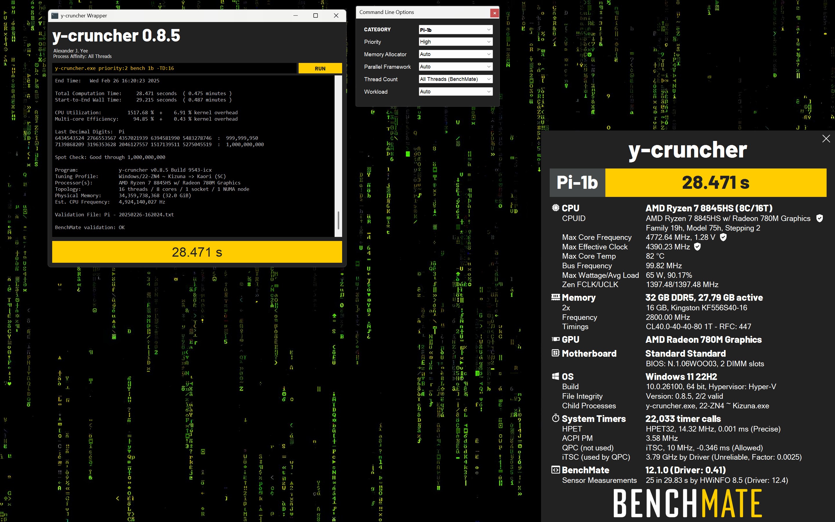Image resolution: width=835 pixels, height=522 pixels.
Task: Click the Pi-1b label box in the BenchMate panel
Action: tap(577, 183)
